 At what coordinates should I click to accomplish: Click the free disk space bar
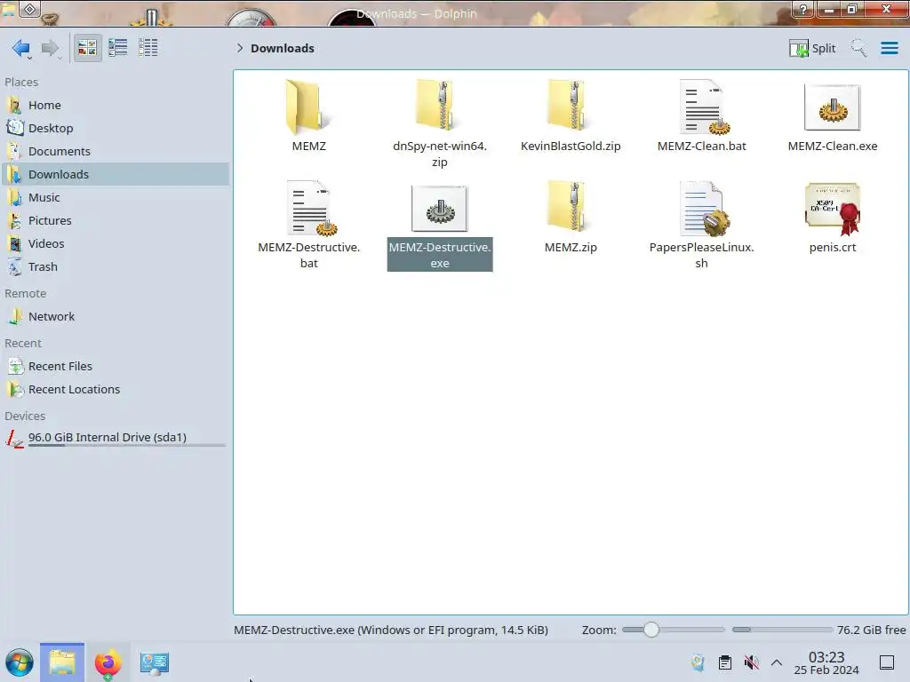[782, 630]
